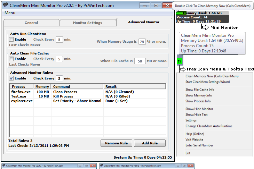Open the Menu in the menu bar
The image size is (254, 169).
pyautogui.click(x=10, y=13)
